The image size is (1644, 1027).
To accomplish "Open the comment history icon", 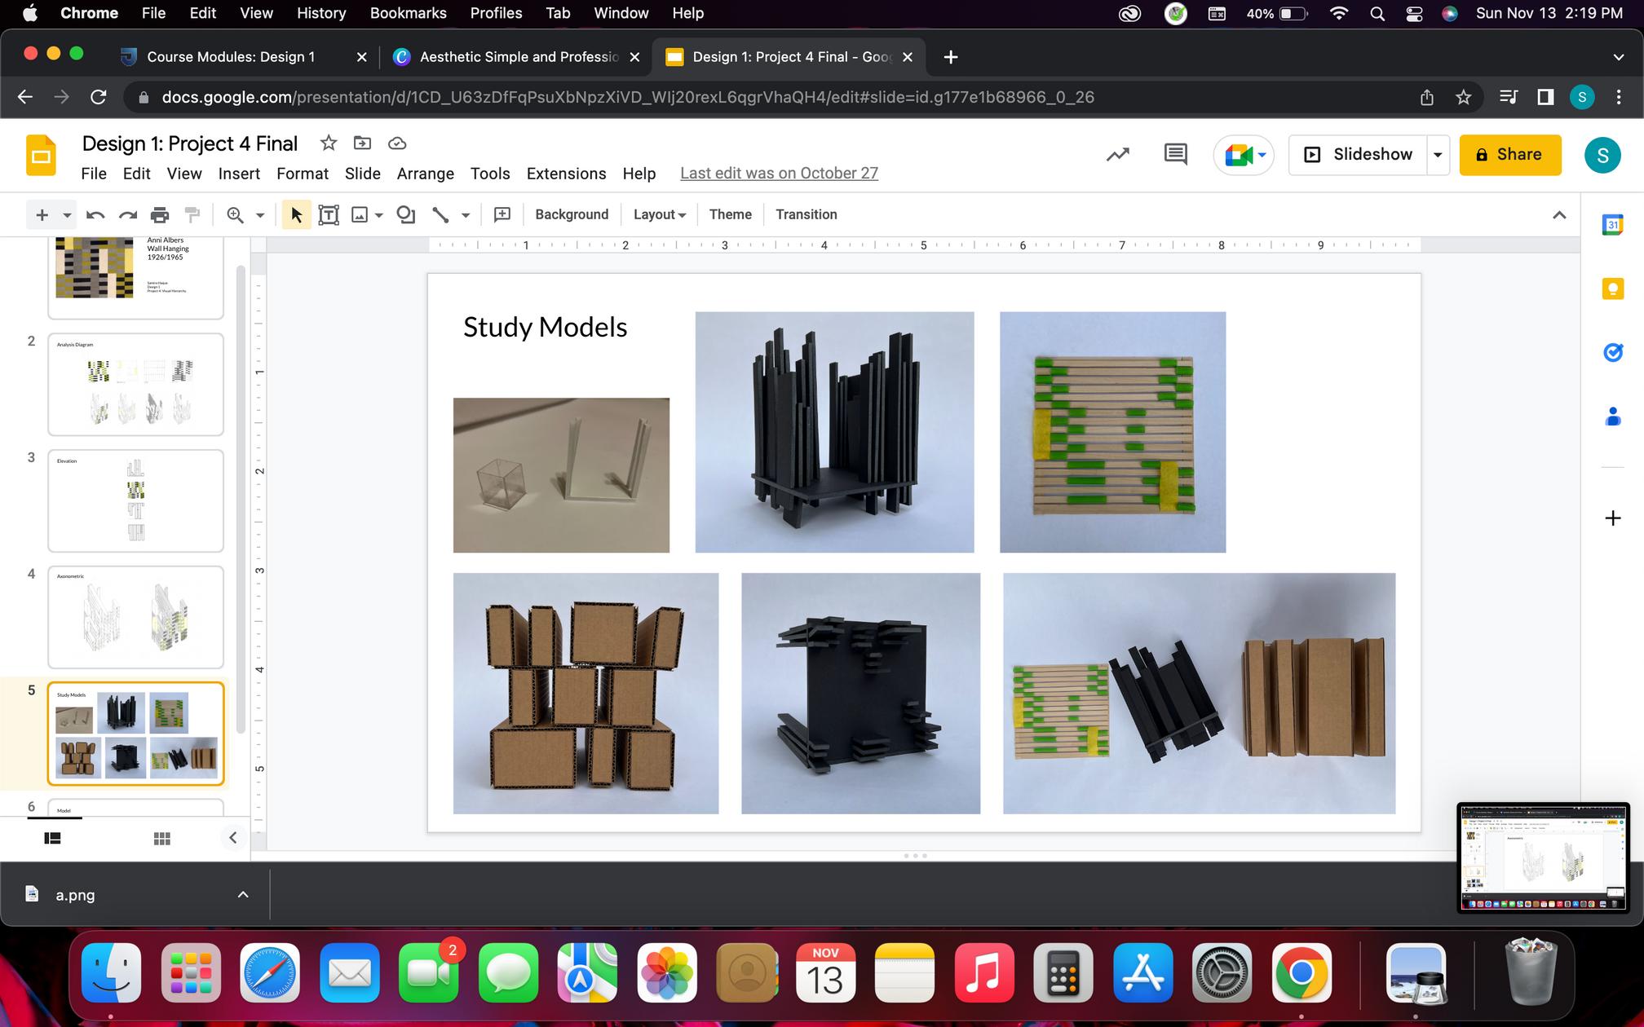I will point(1175,154).
